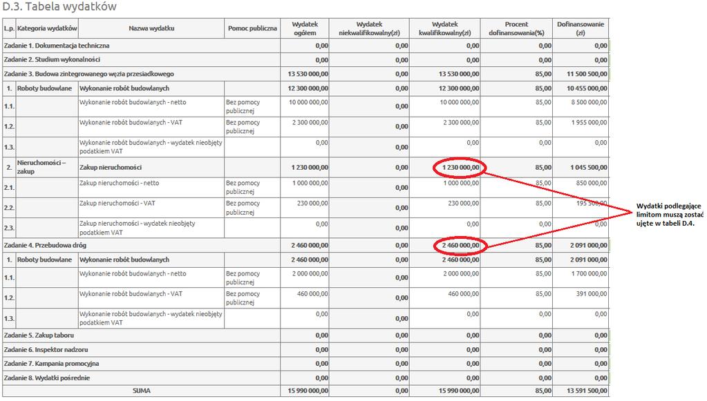707x401 pixels.
Task: Select 'Zakup nieruchomości - netto' cell
Action: [151, 187]
